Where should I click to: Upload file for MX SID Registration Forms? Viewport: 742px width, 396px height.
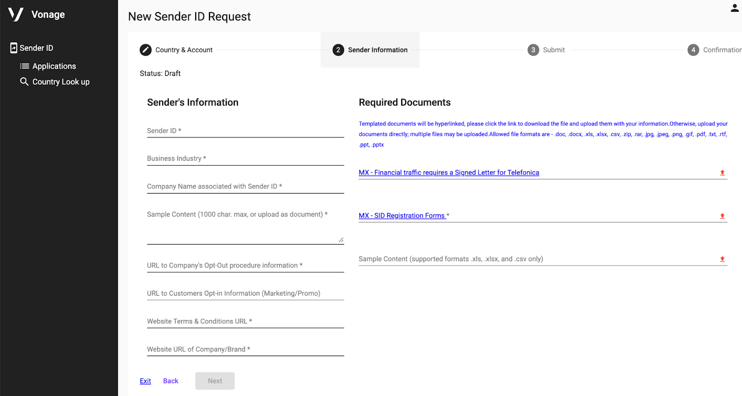[722, 216]
